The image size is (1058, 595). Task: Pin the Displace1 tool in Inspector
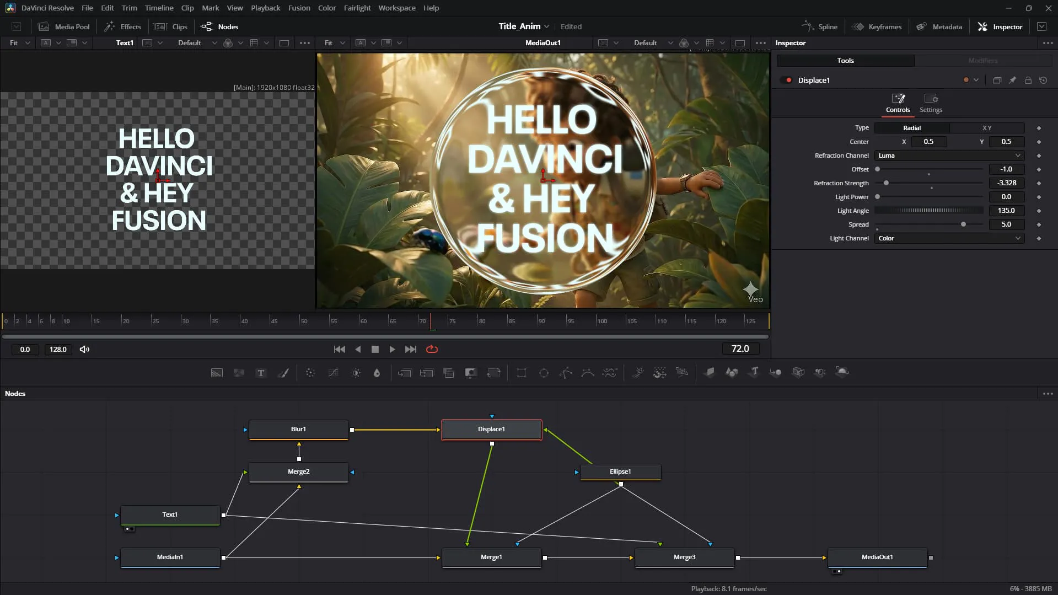1012,81
